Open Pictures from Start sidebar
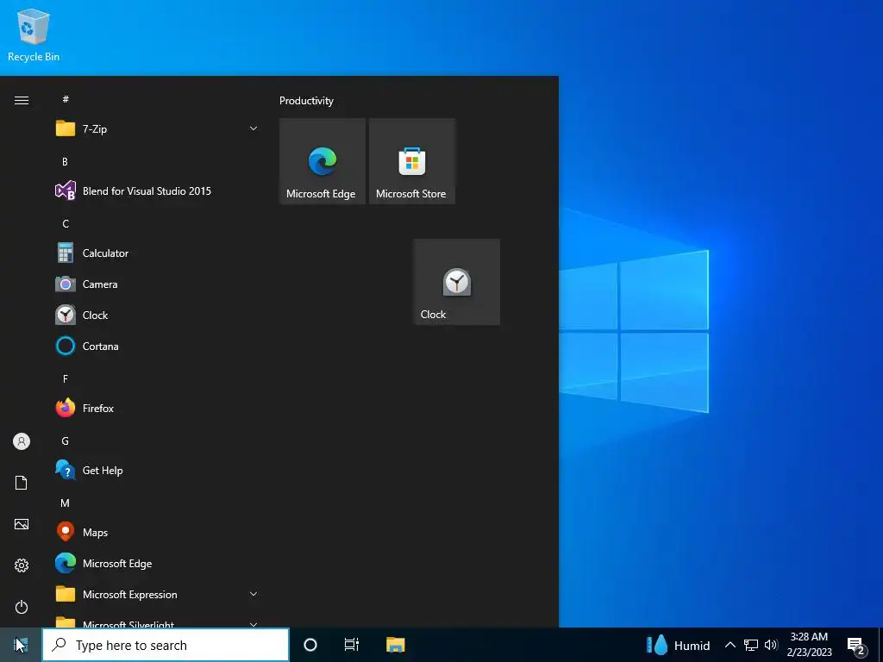Image resolution: width=883 pixels, height=662 pixels. coord(22,525)
